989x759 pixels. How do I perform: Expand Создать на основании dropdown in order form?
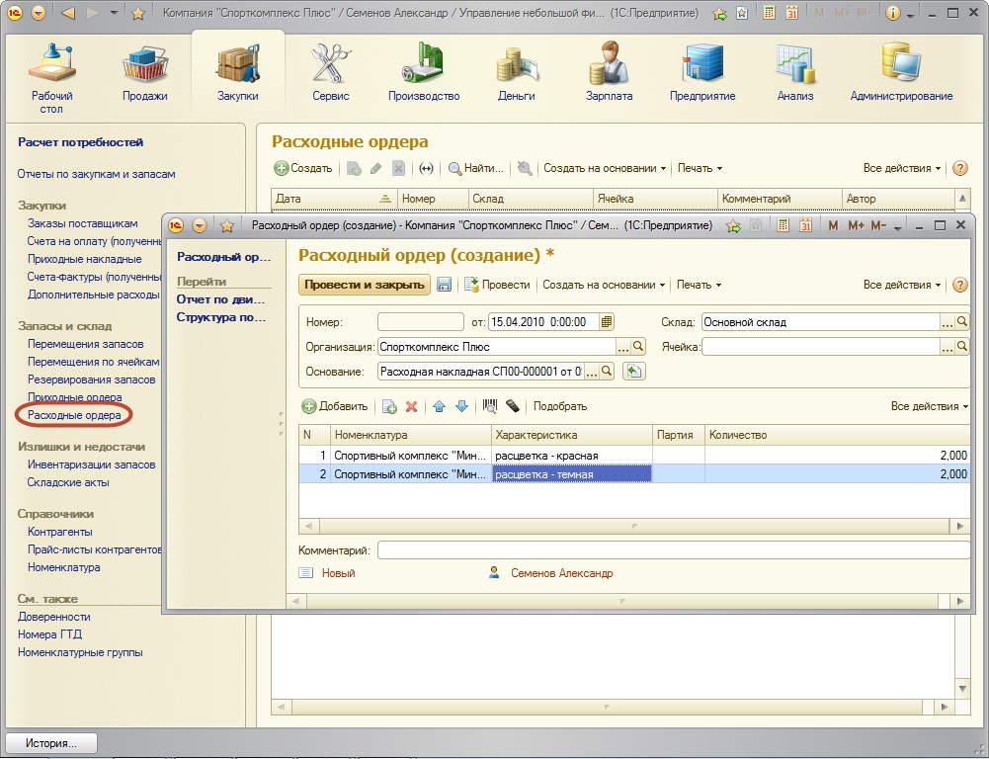click(x=605, y=285)
